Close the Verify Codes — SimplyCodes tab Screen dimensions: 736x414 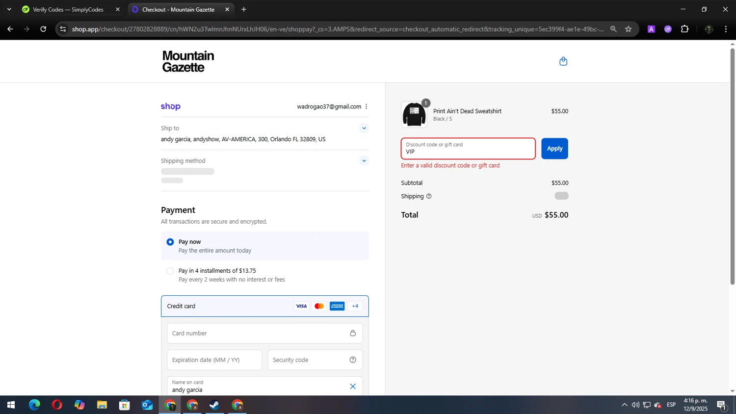(x=118, y=9)
